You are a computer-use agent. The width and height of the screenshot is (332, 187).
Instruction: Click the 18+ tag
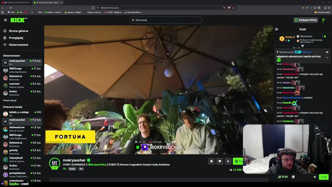(x=81, y=169)
